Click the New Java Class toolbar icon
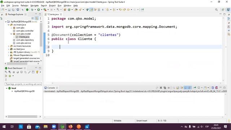 click(x=69, y=10)
